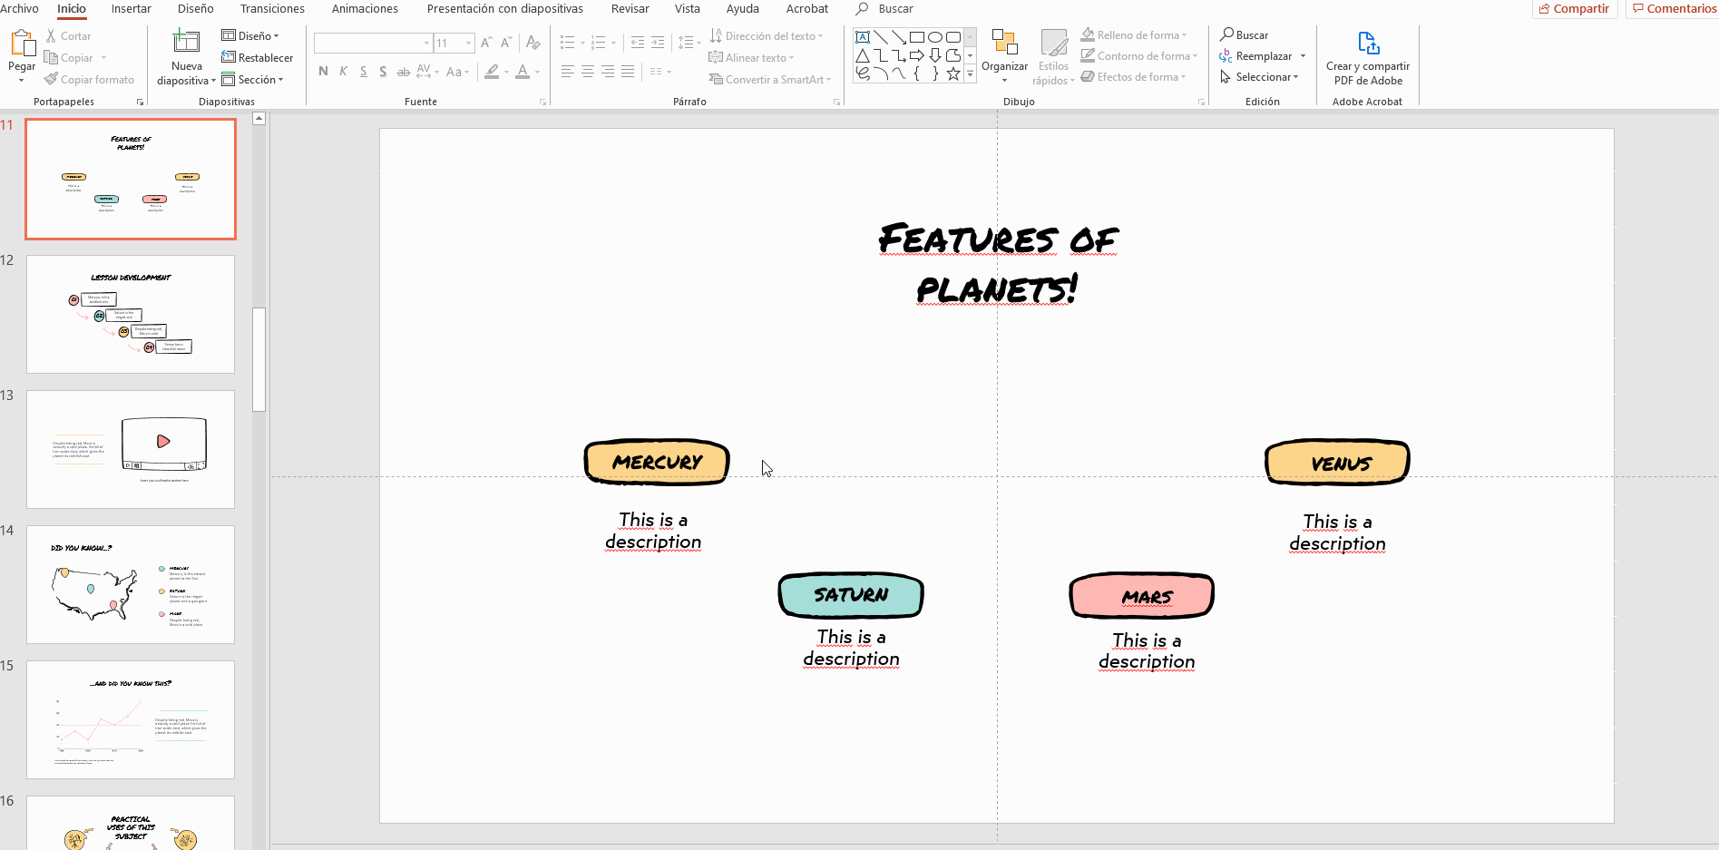Open the Seleccionar dropdown
Image resolution: width=1719 pixels, height=850 pixels.
tap(1259, 77)
